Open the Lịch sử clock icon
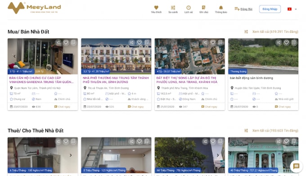306x176 pixels. (x=188, y=9)
